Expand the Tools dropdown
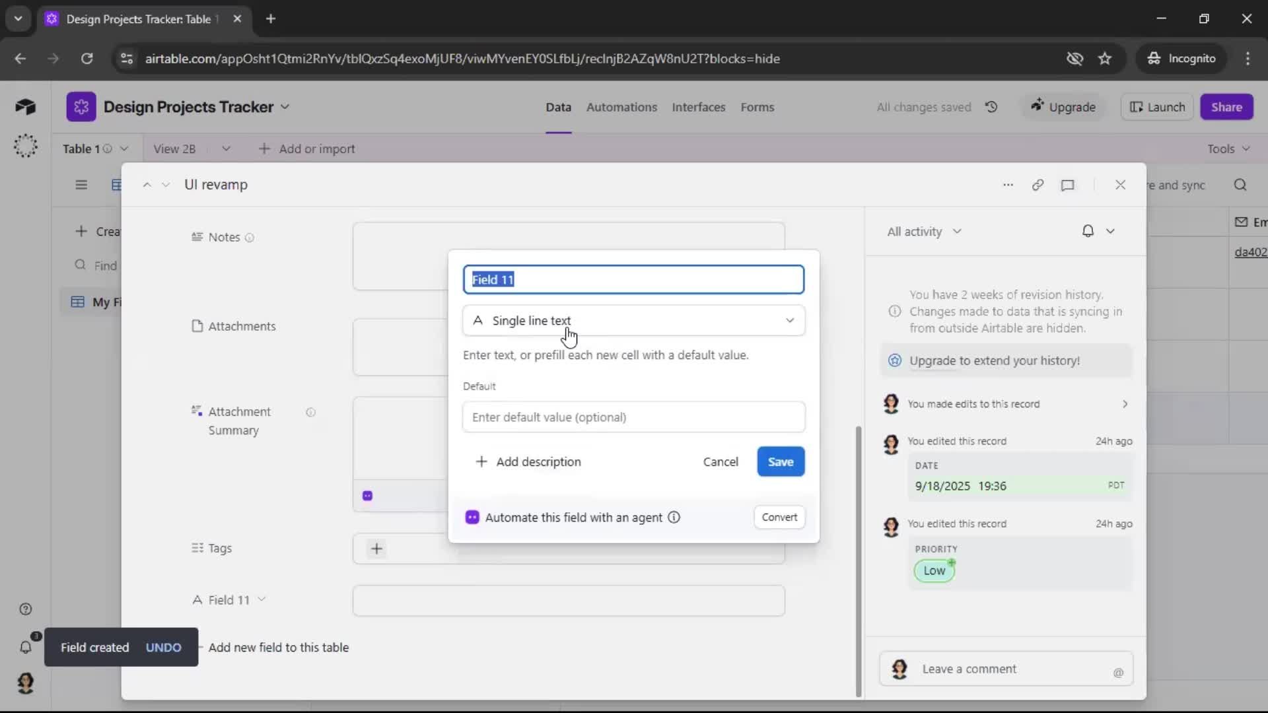1268x713 pixels. click(x=1228, y=149)
